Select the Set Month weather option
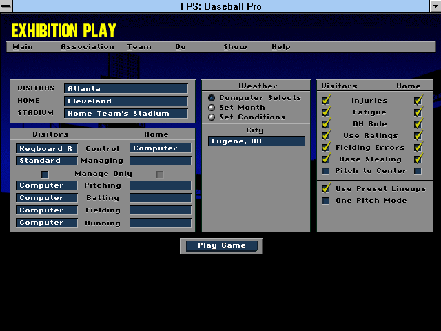 tap(212, 108)
